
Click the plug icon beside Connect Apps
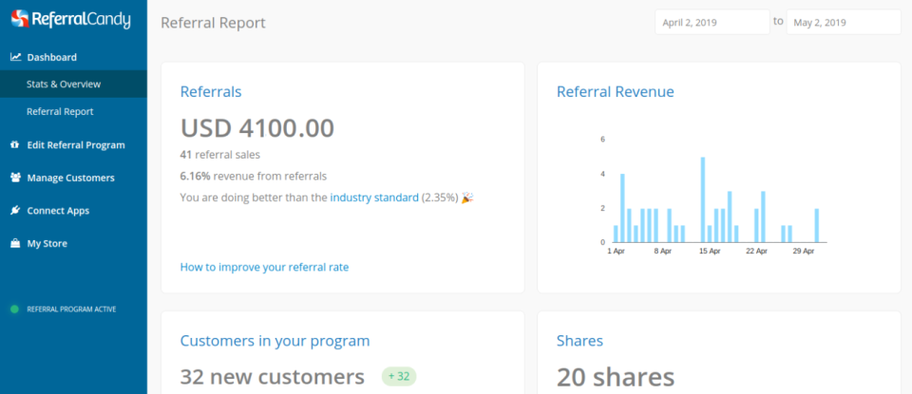[15, 211]
